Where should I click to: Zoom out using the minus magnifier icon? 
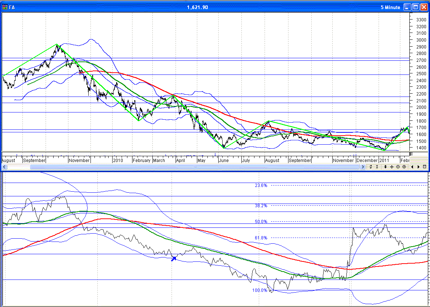click(398, 167)
